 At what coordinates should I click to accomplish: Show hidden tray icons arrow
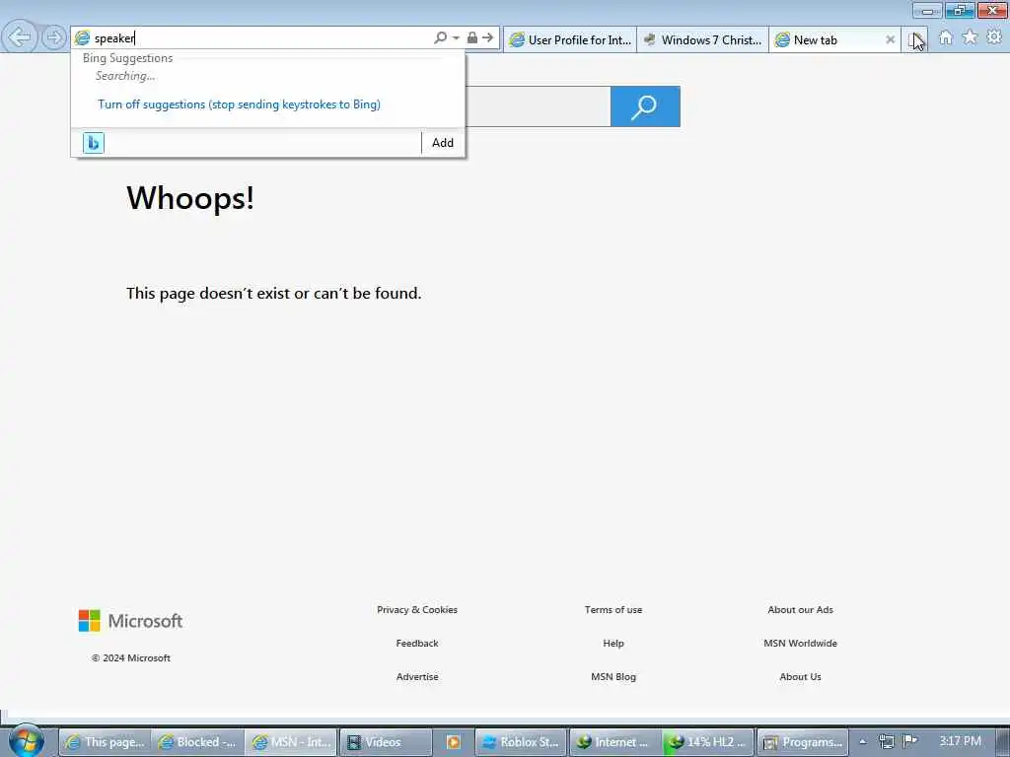pos(863,742)
